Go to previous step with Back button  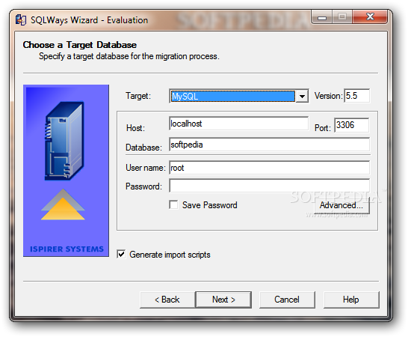pyautogui.click(x=167, y=300)
